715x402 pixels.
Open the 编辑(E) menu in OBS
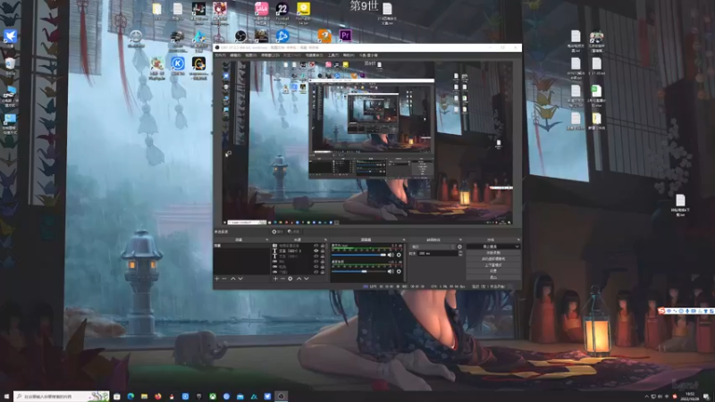[x=235, y=55]
